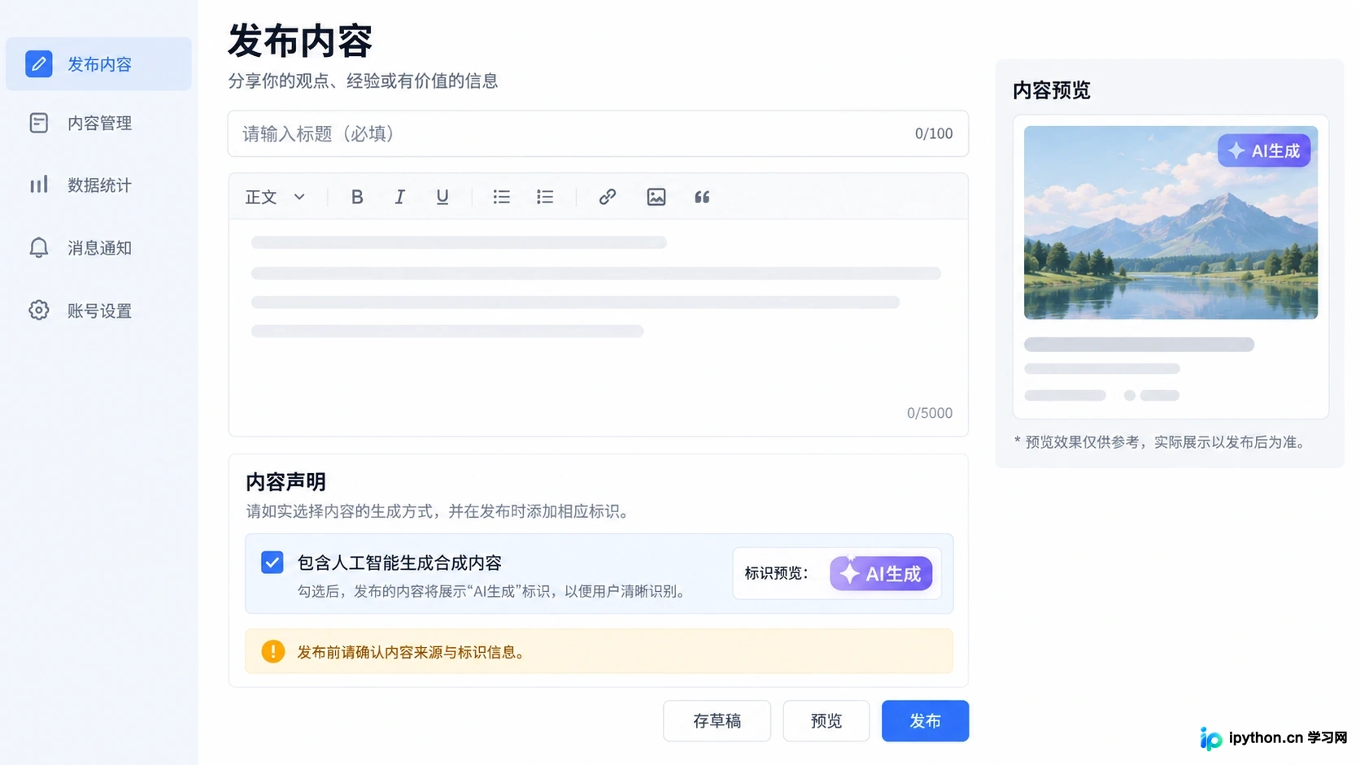Click the blue 发布 button
Image resolution: width=1360 pixels, height=765 pixels.
pyautogui.click(x=925, y=721)
